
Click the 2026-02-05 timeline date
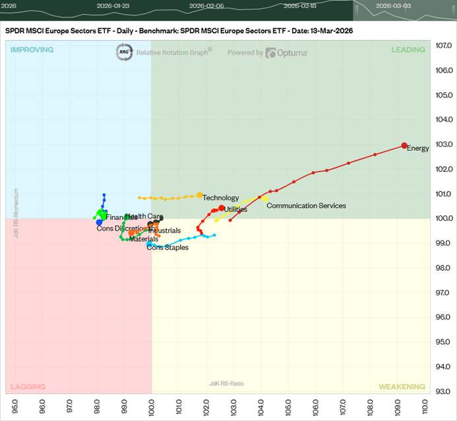tap(206, 5)
